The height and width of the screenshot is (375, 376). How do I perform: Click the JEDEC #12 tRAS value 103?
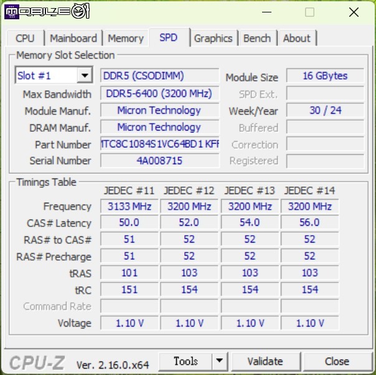[189, 272]
